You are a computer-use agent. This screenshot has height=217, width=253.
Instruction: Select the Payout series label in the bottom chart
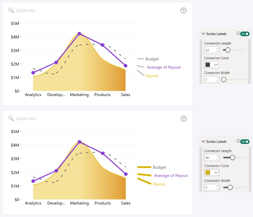[x=159, y=184]
